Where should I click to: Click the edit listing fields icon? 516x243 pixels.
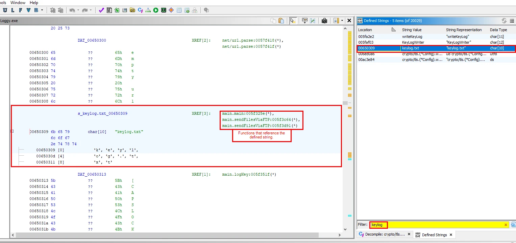304,21
